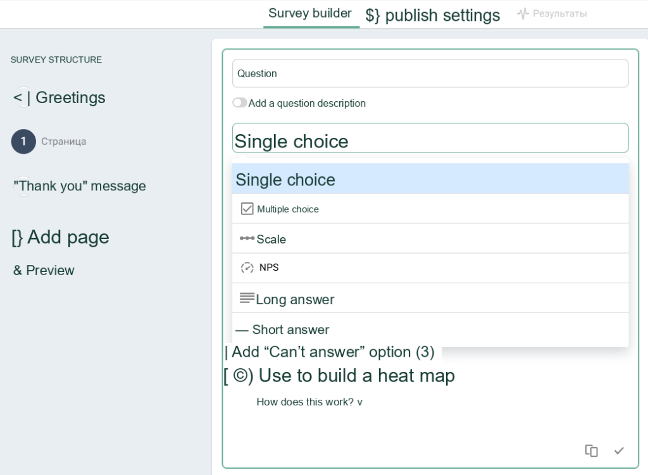Click the Long answer lines icon
This screenshot has height=475, width=648.
tap(247, 297)
